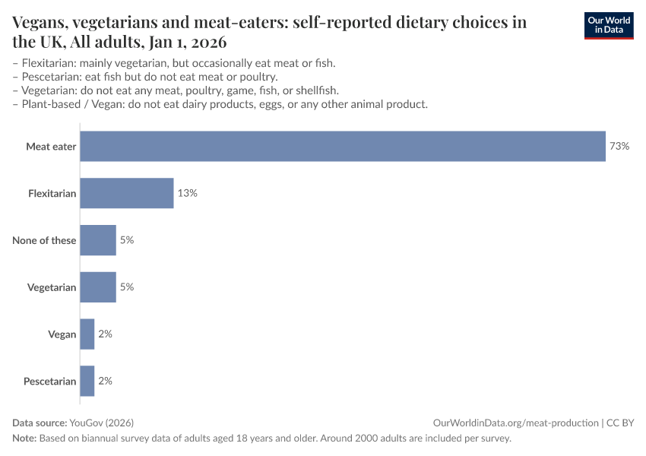Click the chart title text

270,31
